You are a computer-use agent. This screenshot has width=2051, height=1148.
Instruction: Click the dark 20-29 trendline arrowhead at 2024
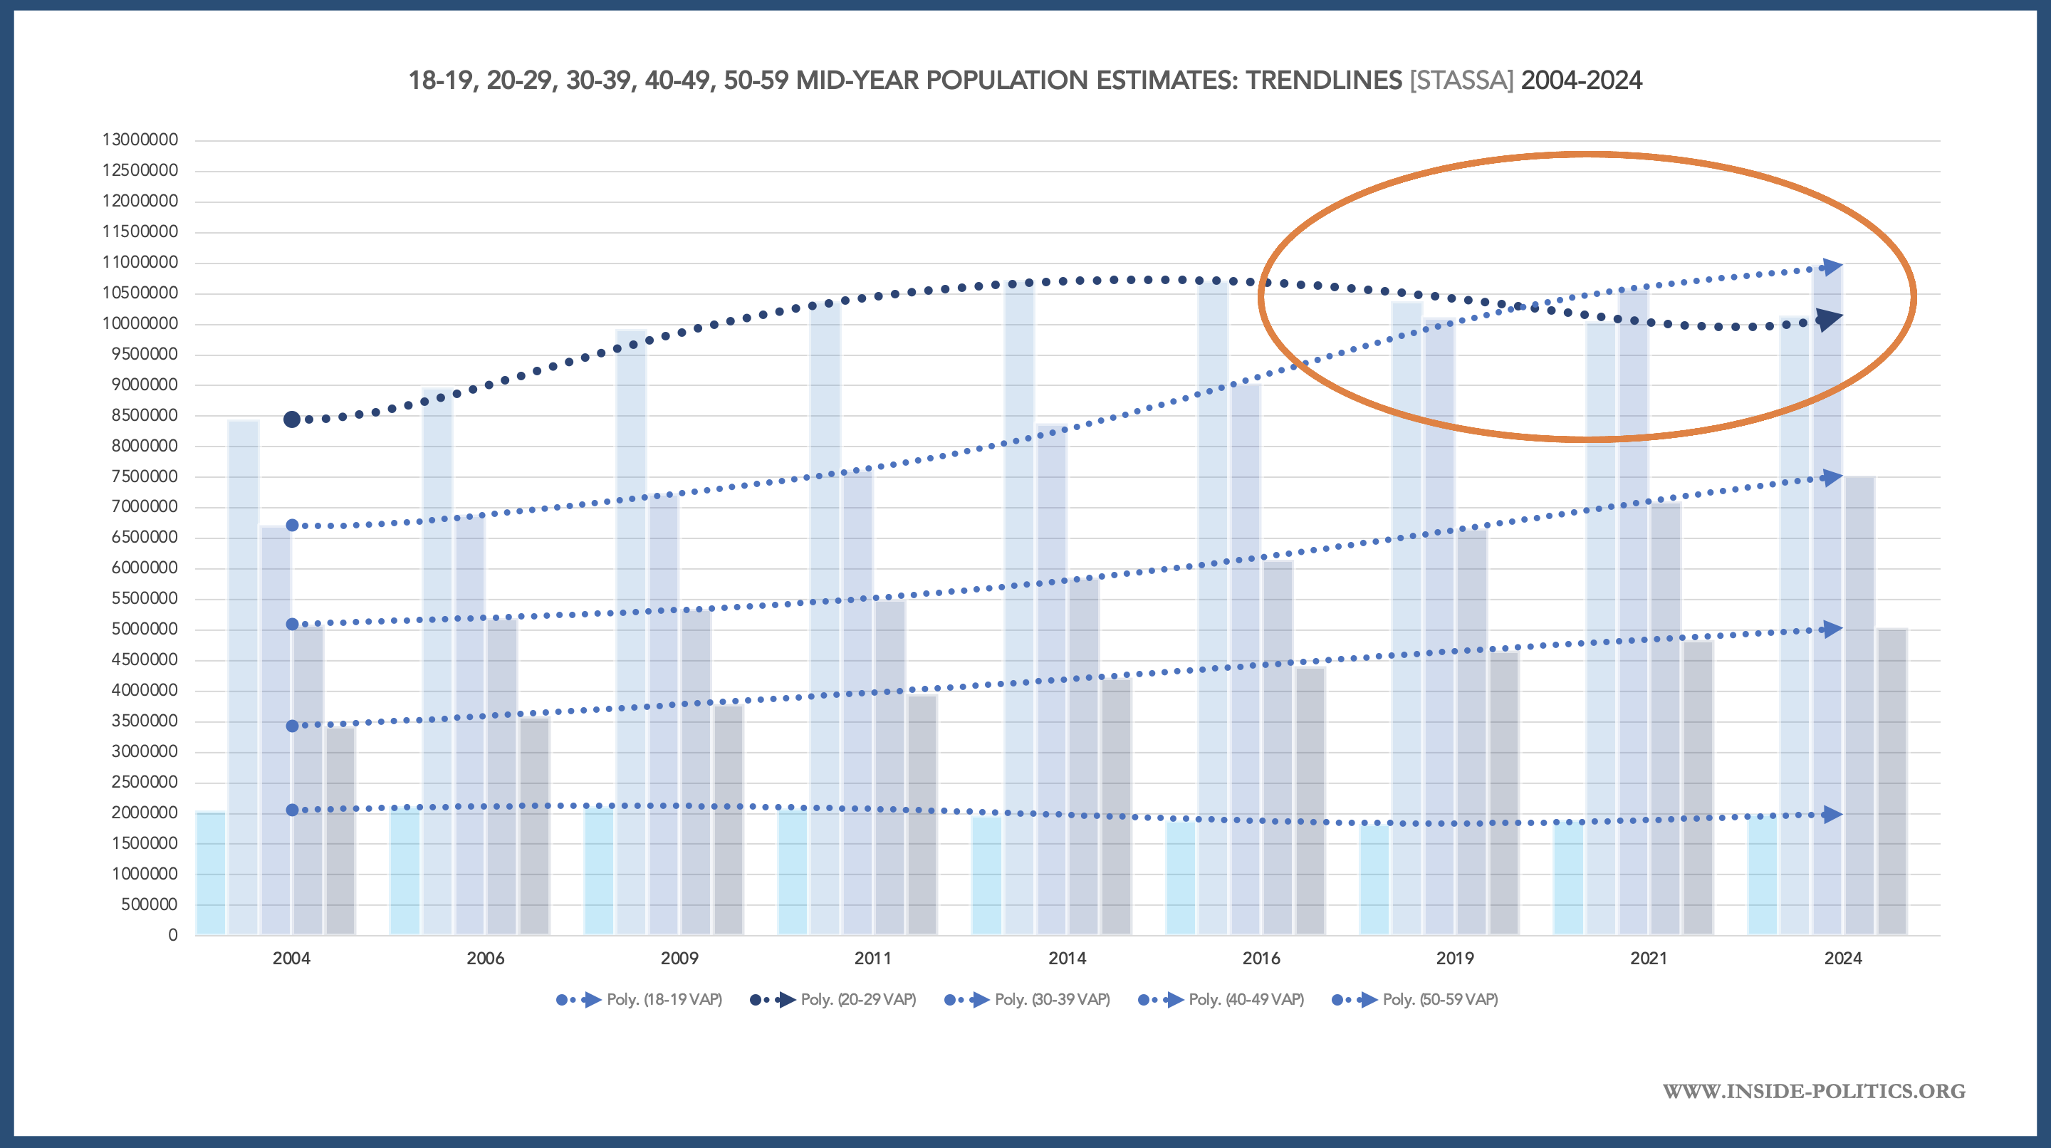[x=1829, y=319]
